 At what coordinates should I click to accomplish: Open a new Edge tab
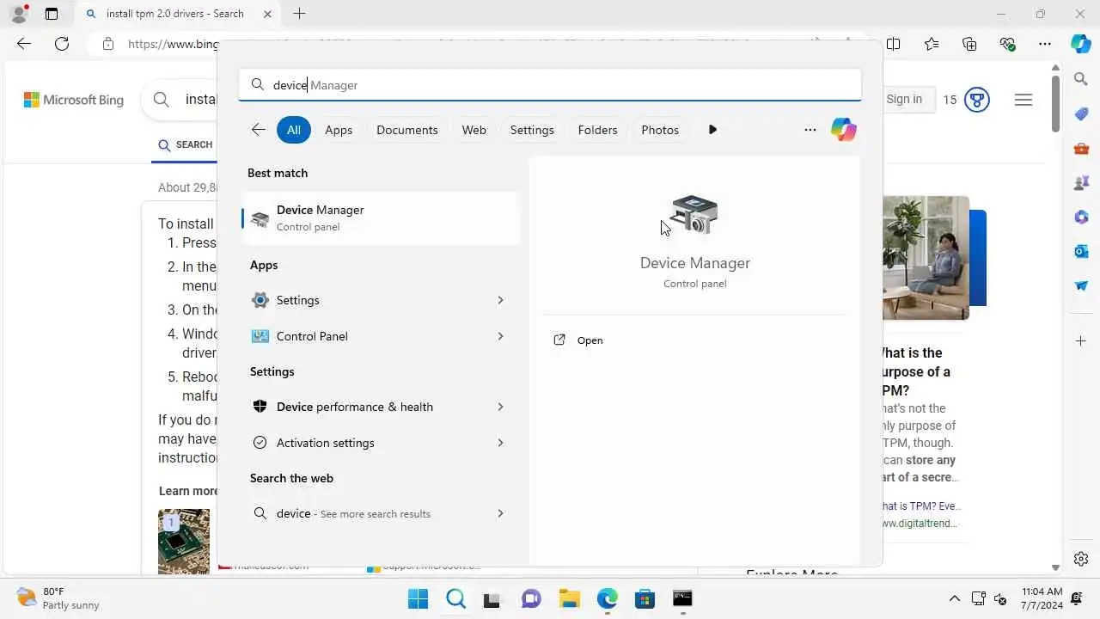[299, 14]
